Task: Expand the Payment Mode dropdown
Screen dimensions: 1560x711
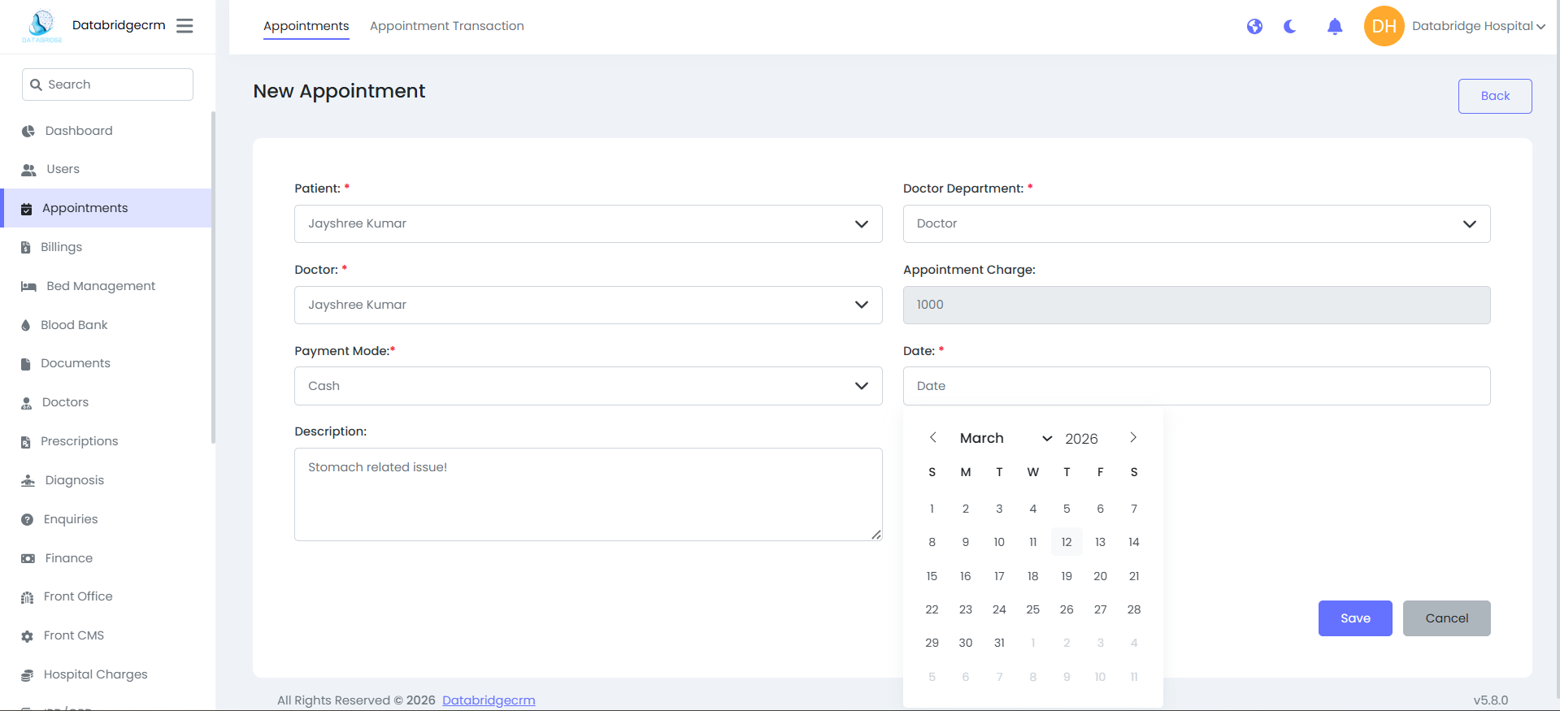Action: pos(588,386)
